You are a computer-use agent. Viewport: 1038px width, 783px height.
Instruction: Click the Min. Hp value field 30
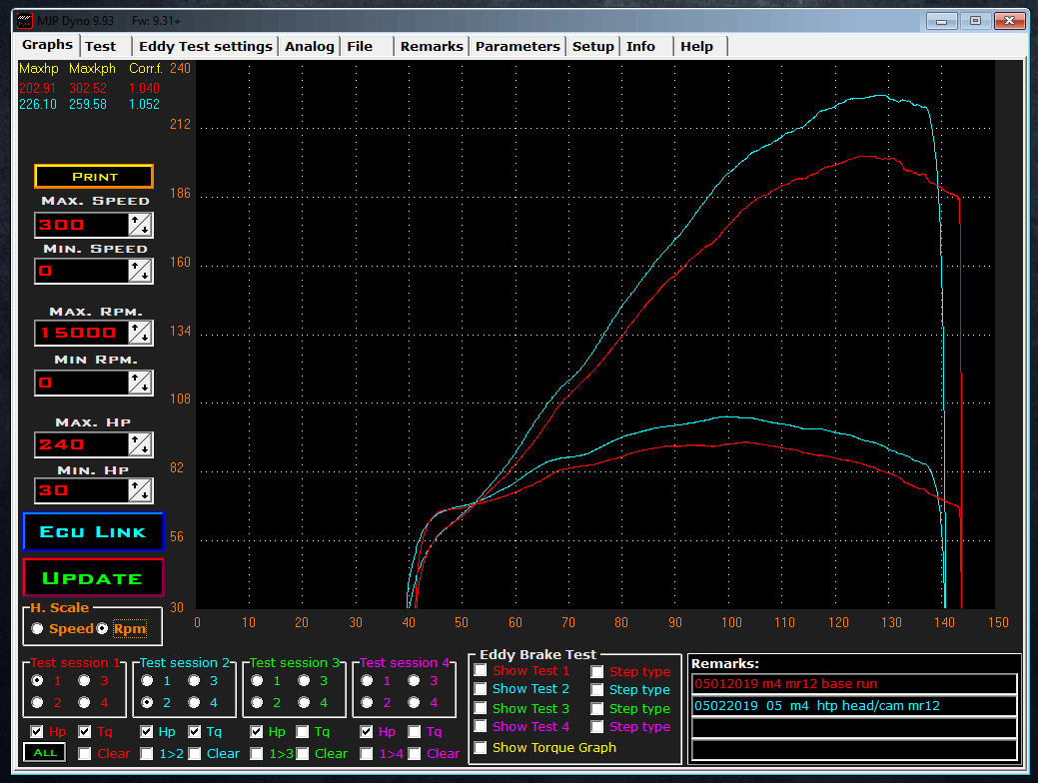(x=82, y=490)
